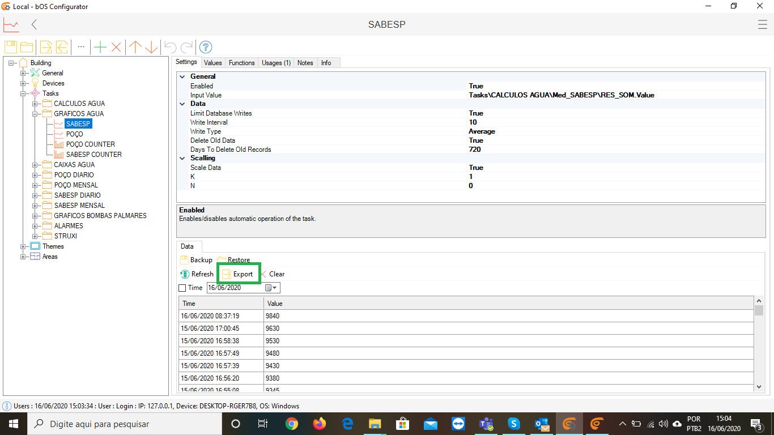Click the save floppy disk toolbar icon
774x435 pixels.
click(x=11, y=47)
